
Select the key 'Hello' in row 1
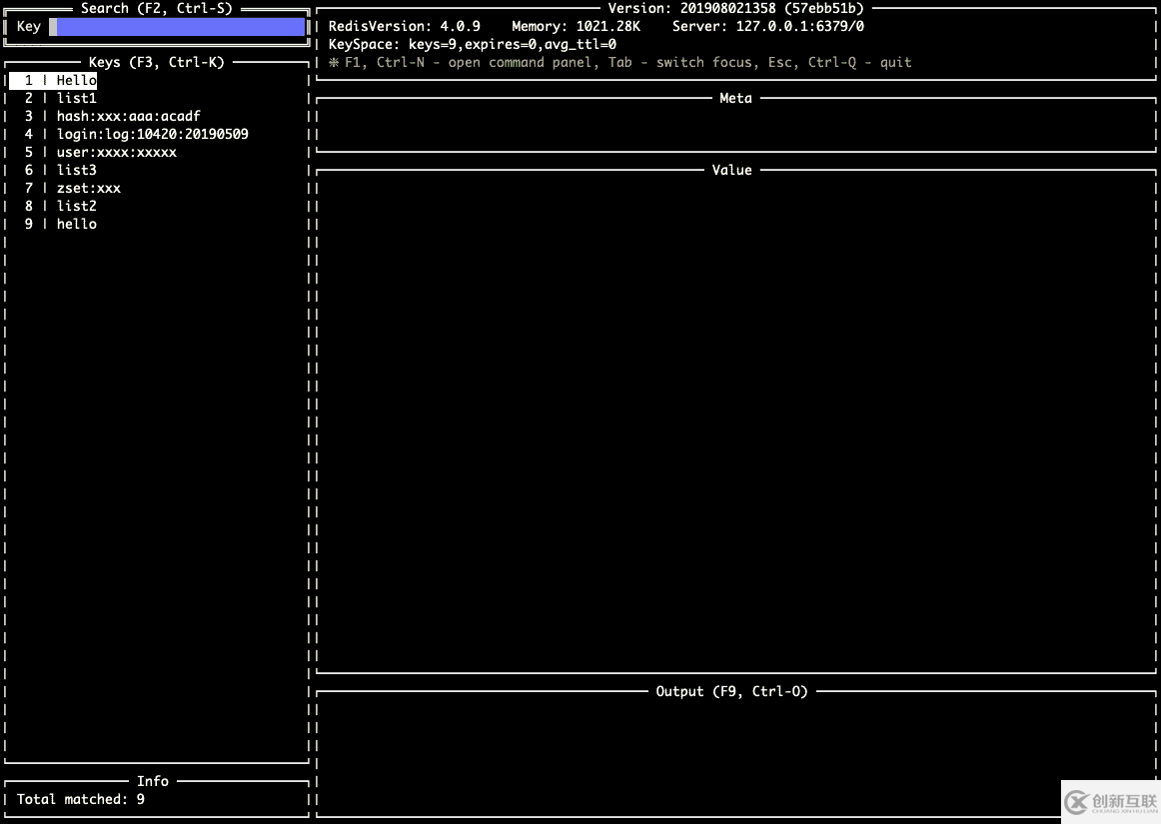point(76,80)
